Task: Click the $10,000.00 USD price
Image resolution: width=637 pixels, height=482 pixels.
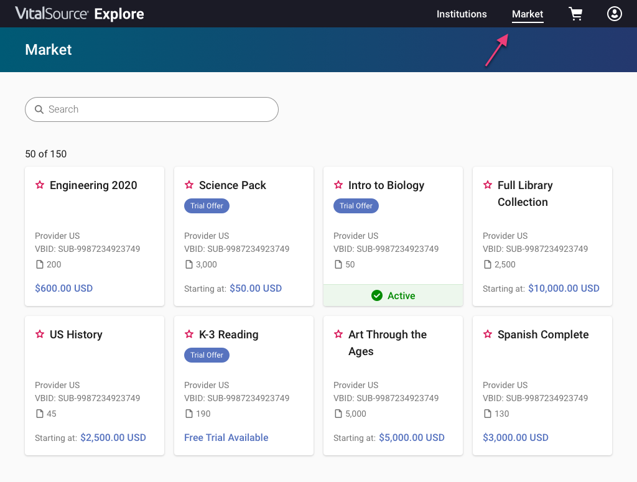Action: [x=564, y=289]
